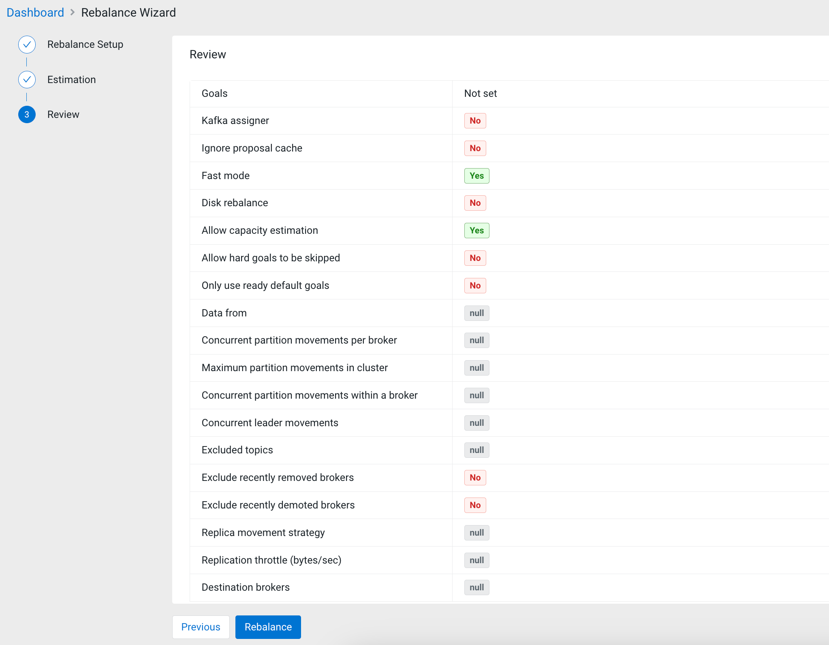
Task: Click the Yes badge for Fast mode
Action: (476, 176)
